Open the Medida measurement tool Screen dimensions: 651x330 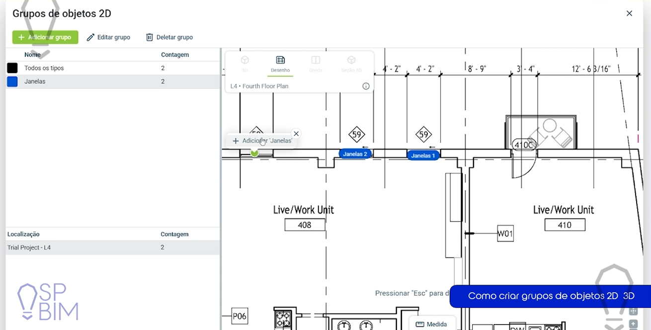pos(431,324)
